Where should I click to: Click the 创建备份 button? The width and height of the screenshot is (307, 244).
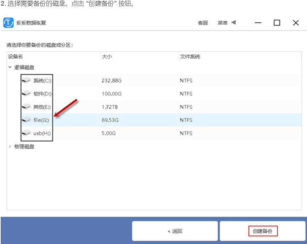[x=263, y=231]
